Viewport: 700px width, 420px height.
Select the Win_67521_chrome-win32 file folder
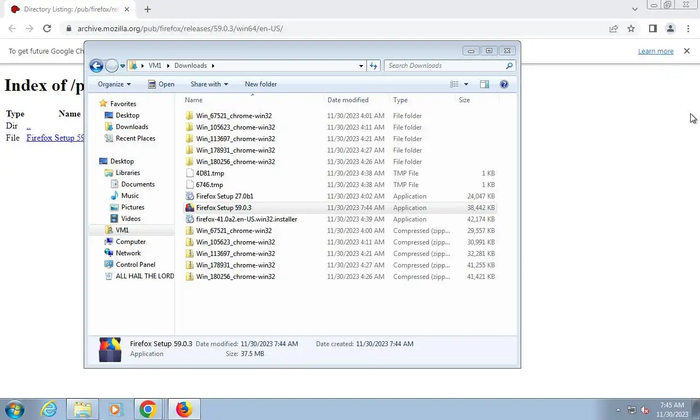point(340,116)
